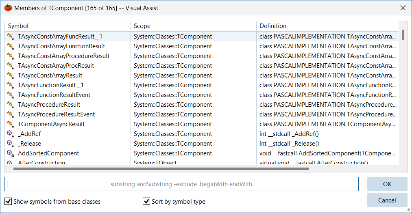
Task: Click class icon beside TAsyncProcedureResult
Action: pos(10,104)
